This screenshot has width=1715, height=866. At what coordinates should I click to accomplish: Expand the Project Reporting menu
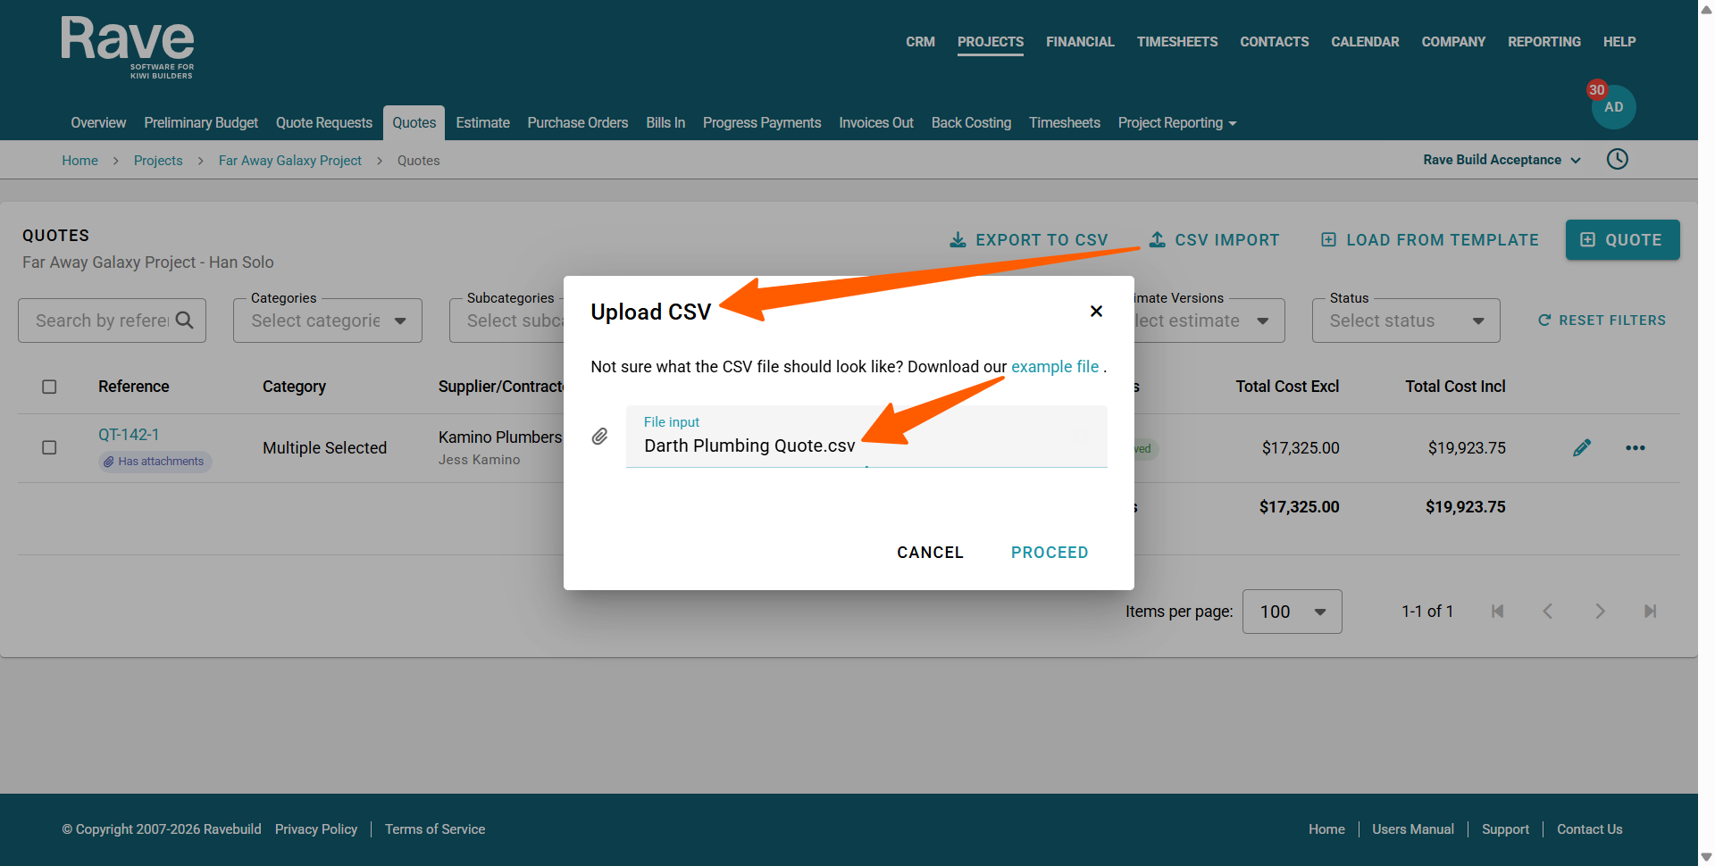coord(1177,123)
